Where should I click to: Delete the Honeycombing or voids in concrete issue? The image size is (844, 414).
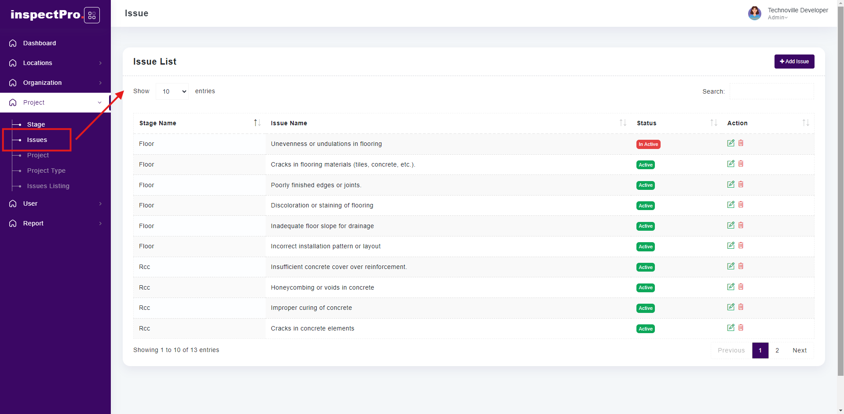click(x=741, y=287)
